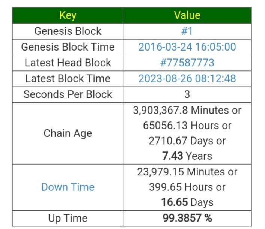Click the Seconds Per Block value 3
This screenshot has width=265, height=229.
tap(187, 94)
